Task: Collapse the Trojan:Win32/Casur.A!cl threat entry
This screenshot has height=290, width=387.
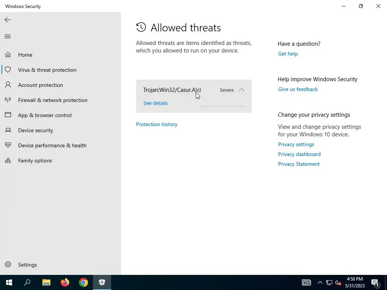Action: [241, 90]
